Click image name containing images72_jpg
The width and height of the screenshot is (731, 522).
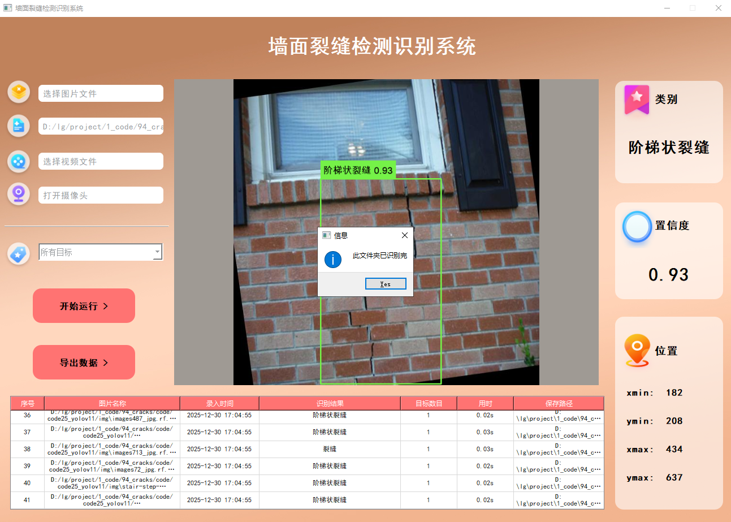(x=112, y=466)
